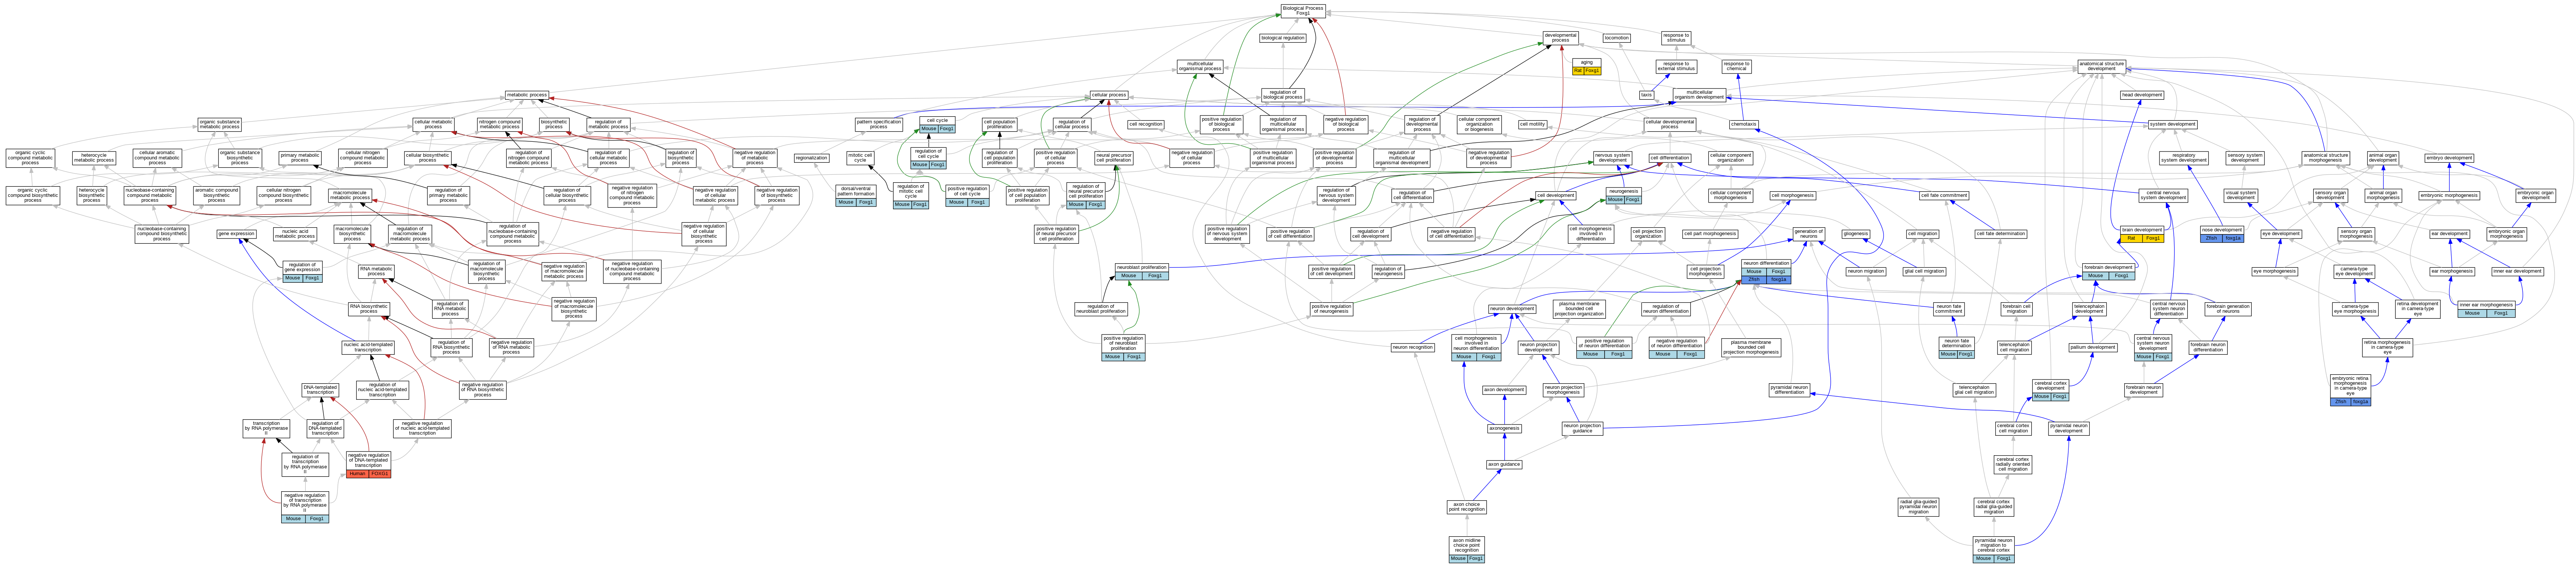The height and width of the screenshot is (567, 2576).
Task: Click the 'glial cell migration' node
Action: [x=1924, y=271]
